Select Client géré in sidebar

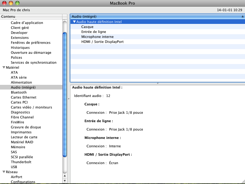tap(20, 28)
